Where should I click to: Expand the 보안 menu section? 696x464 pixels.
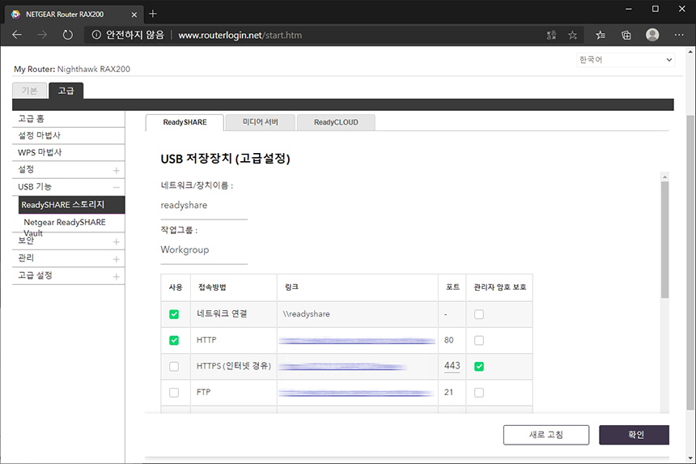(x=117, y=242)
